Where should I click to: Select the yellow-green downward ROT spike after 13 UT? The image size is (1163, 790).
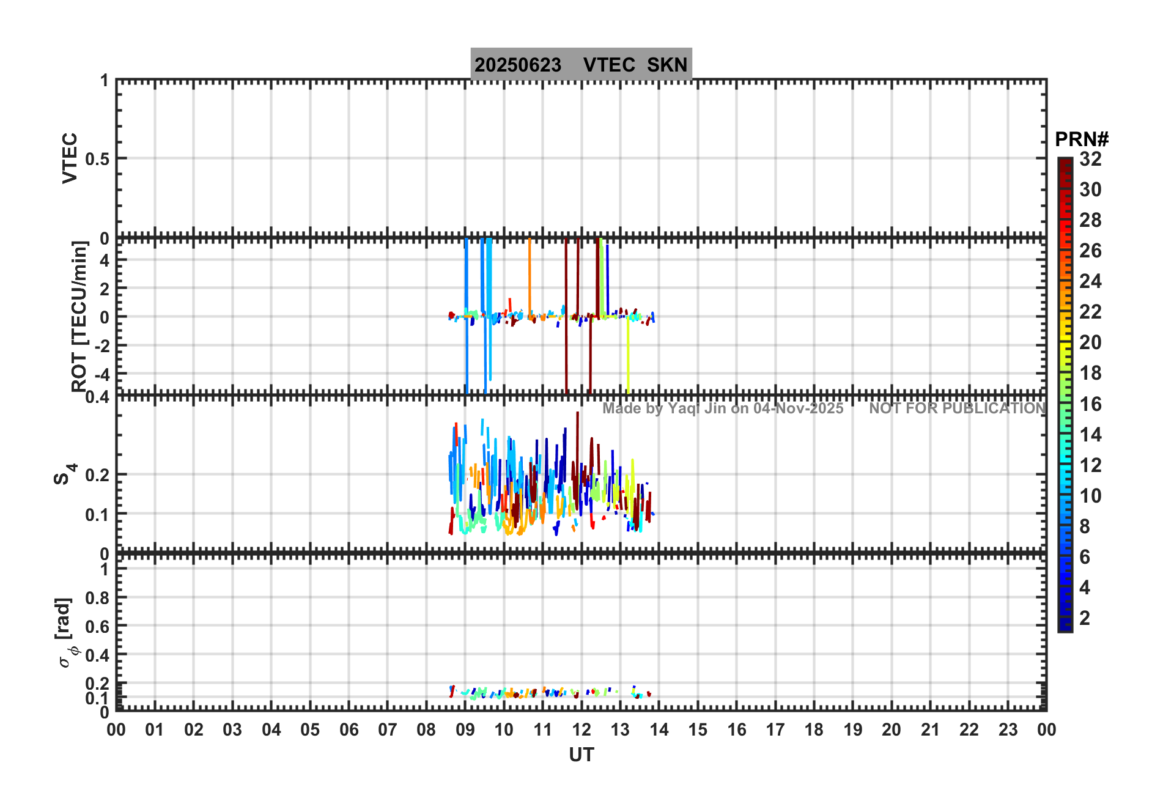click(x=628, y=355)
